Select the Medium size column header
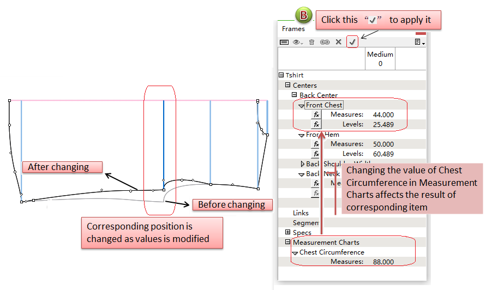 [x=380, y=59]
